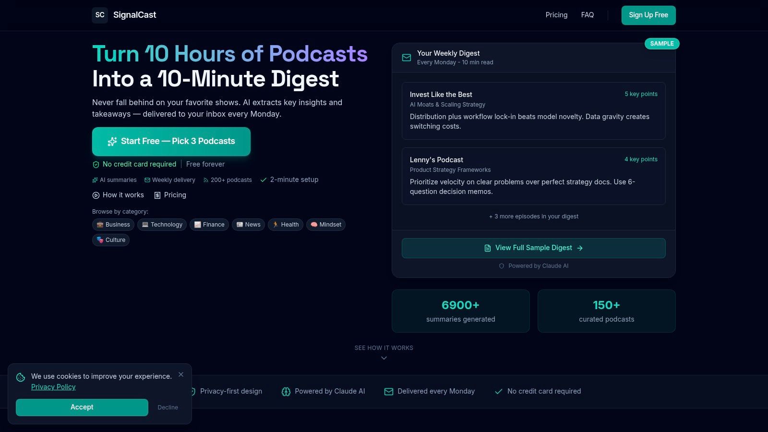Image resolution: width=768 pixels, height=432 pixels.
Task: Click the envelope icon on Your Weekly Digest card
Action: click(407, 57)
